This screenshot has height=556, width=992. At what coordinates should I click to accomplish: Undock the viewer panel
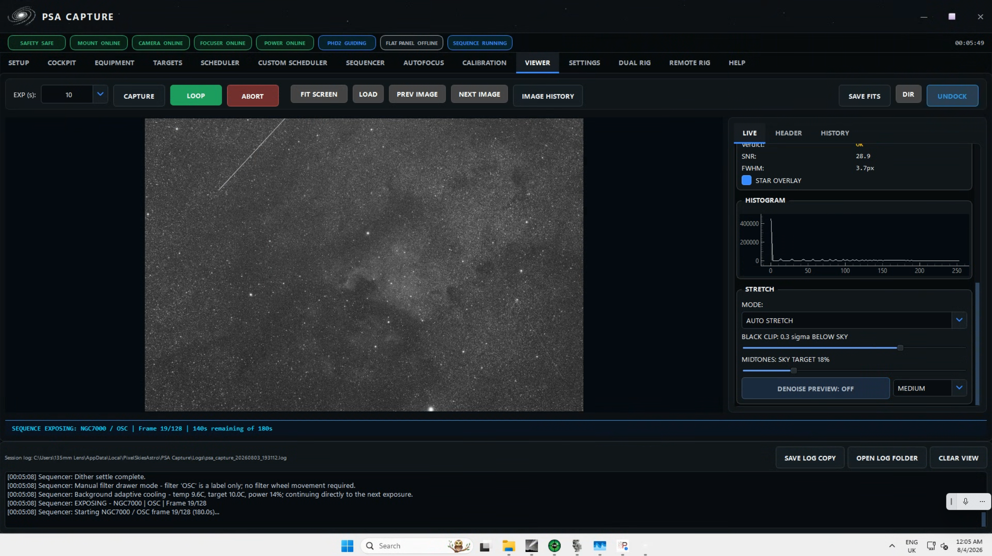952,96
